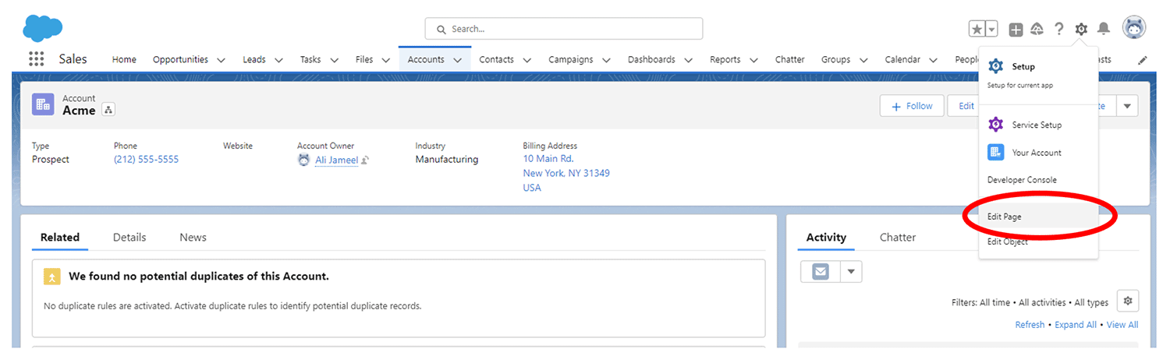Image resolution: width=1170 pixels, height=356 pixels.
Task: Open the Contacts navigation tab
Action: (496, 59)
